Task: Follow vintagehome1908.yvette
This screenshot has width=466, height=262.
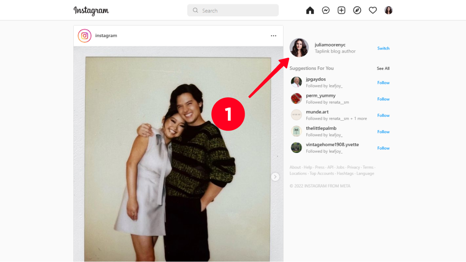Action: click(x=384, y=148)
